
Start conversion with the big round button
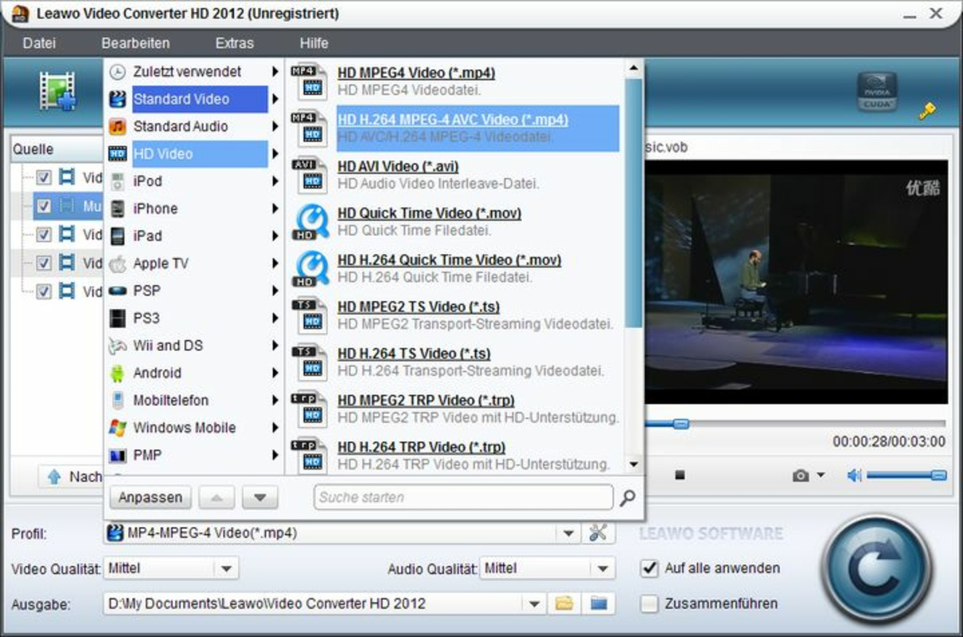(876, 569)
